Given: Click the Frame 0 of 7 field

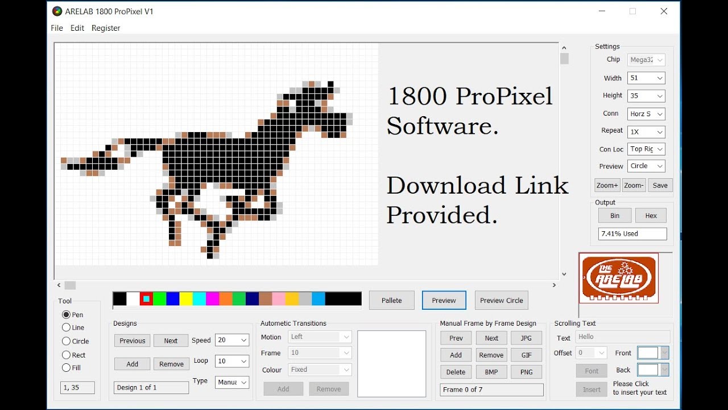Looking at the screenshot, I should pyautogui.click(x=491, y=390).
